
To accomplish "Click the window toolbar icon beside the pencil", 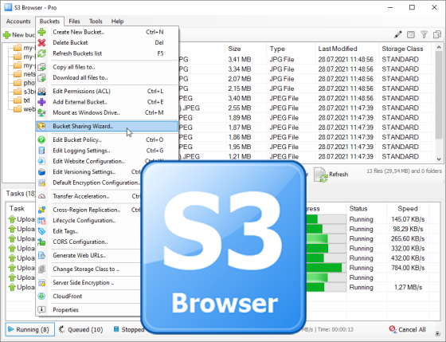I will [411, 35].
